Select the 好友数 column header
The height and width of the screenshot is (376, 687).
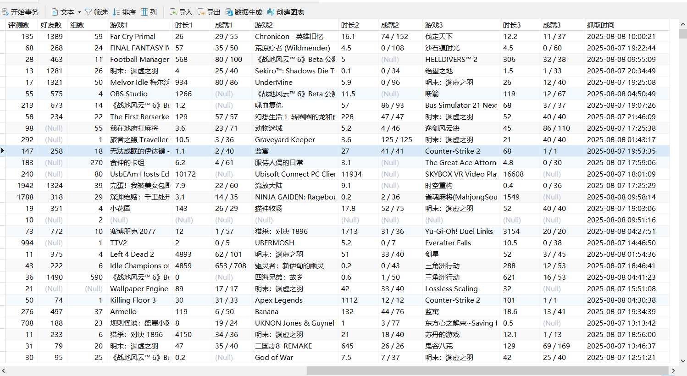coord(50,25)
